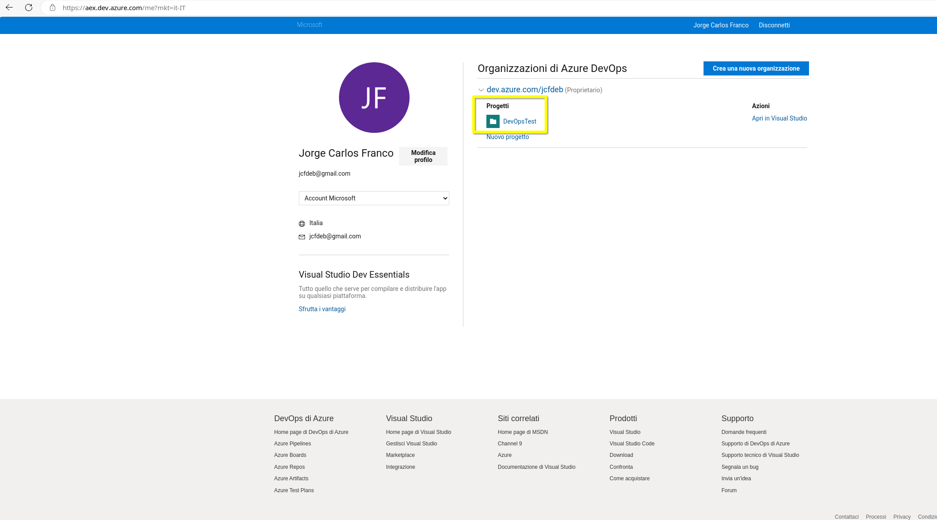Click the globe/Italia location icon
The height and width of the screenshot is (520, 937).
301,223
